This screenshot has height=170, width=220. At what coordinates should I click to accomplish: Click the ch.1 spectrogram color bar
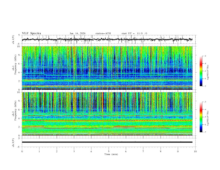click(201, 71)
